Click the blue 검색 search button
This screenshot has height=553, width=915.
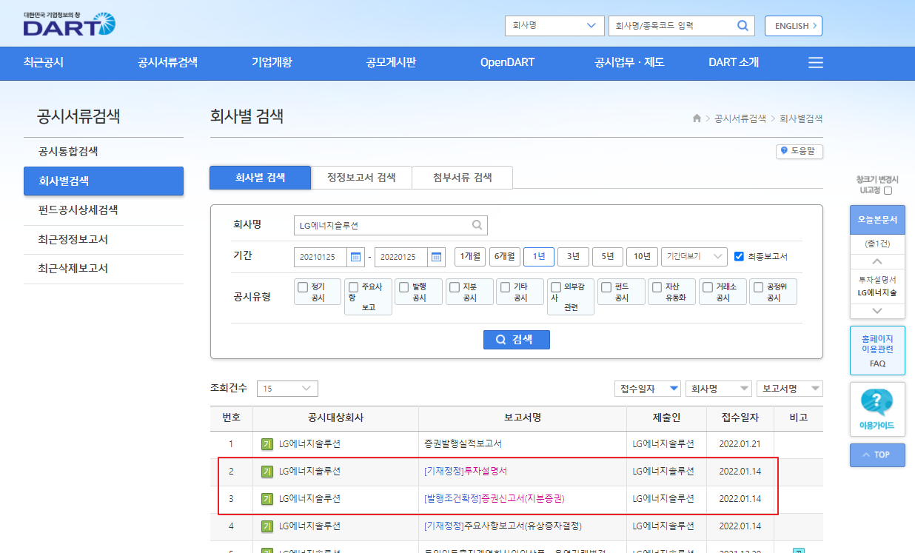517,339
